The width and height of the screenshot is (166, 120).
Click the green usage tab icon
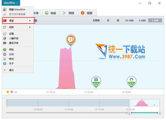point(46,13)
